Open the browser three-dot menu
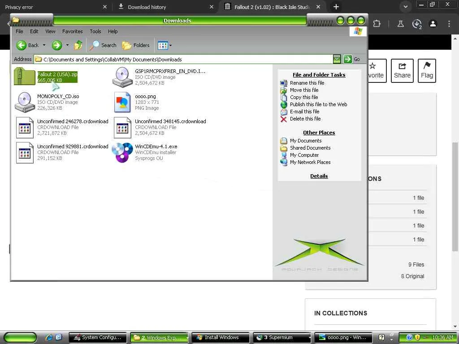Viewport: 459px width, 344px height. tap(449, 24)
